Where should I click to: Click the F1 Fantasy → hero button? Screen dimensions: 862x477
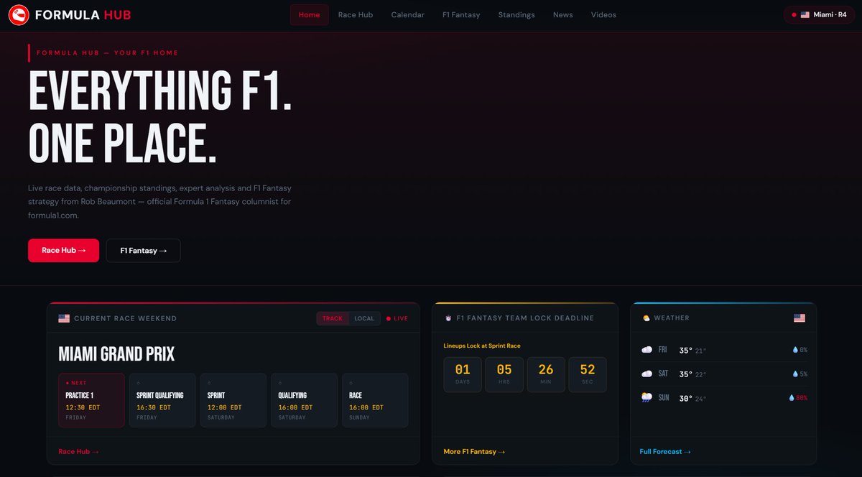point(144,251)
